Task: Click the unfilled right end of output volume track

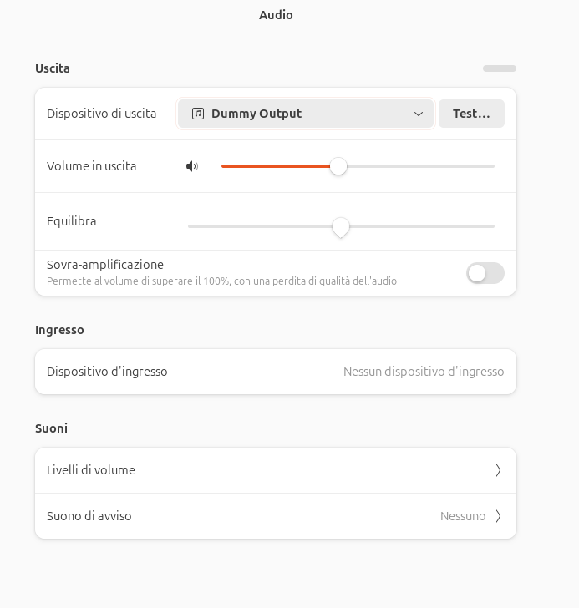Action: 489,166
